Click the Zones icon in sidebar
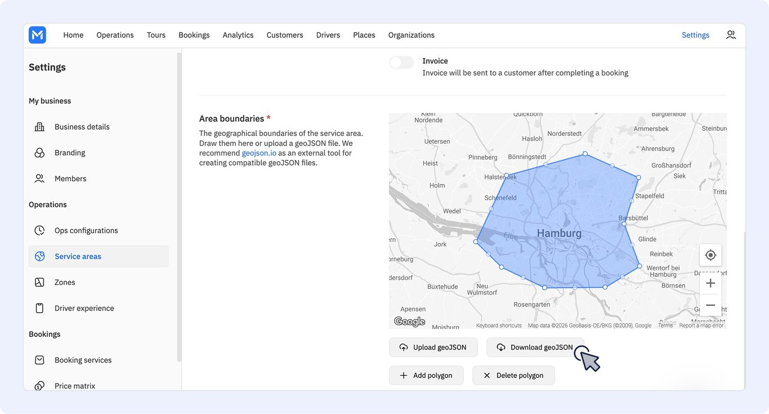 (39, 282)
